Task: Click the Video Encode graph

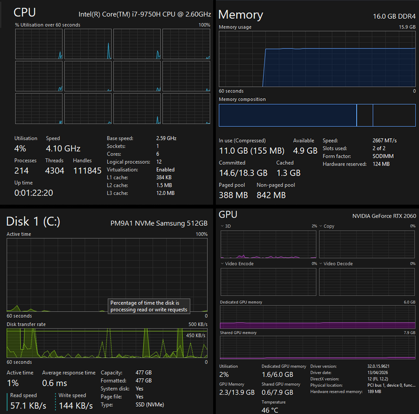Action: tap(268, 282)
